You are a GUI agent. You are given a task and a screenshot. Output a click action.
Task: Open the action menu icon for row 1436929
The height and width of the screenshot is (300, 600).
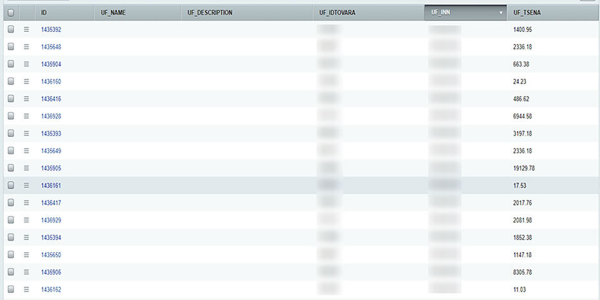pyautogui.click(x=26, y=220)
